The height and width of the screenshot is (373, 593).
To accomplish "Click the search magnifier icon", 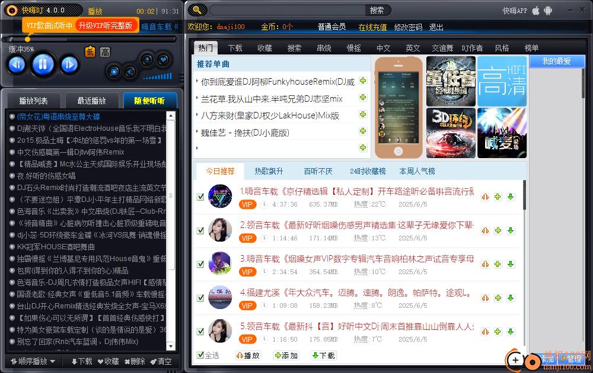I will [197, 10].
